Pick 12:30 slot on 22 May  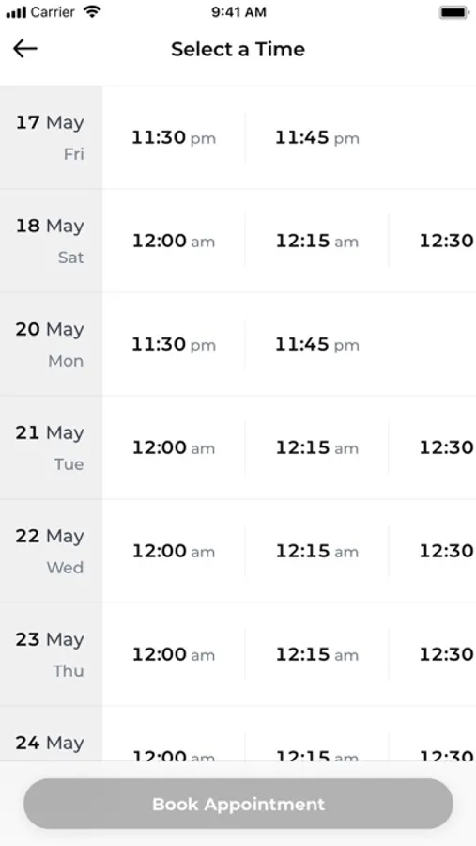coord(447,551)
